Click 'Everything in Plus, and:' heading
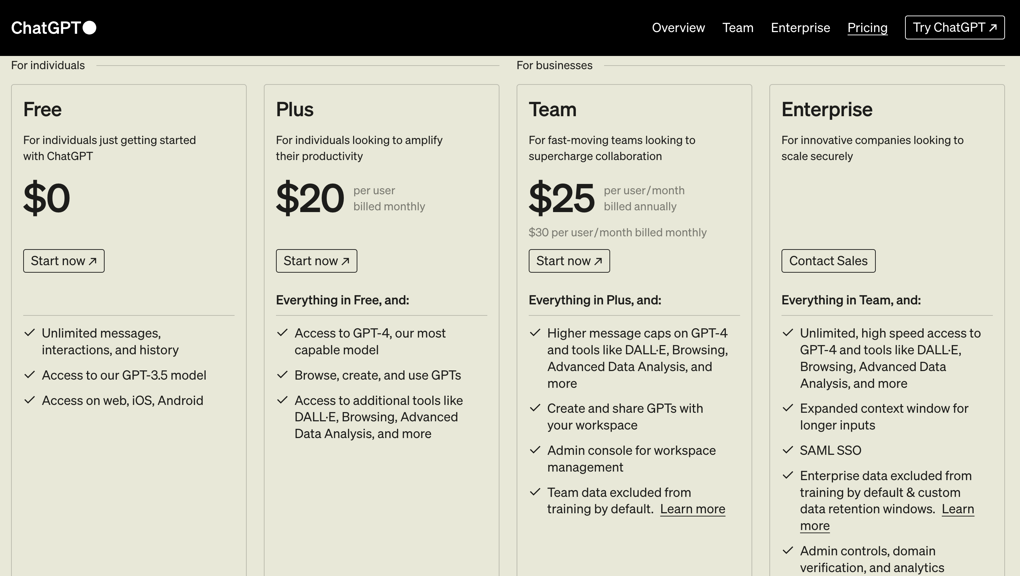The width and height of the screenshot is (1020, 576). tap(595, 300)
